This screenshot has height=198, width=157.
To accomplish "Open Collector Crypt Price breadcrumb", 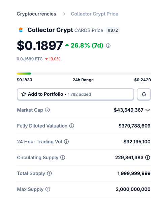I will tap(94, 14).
